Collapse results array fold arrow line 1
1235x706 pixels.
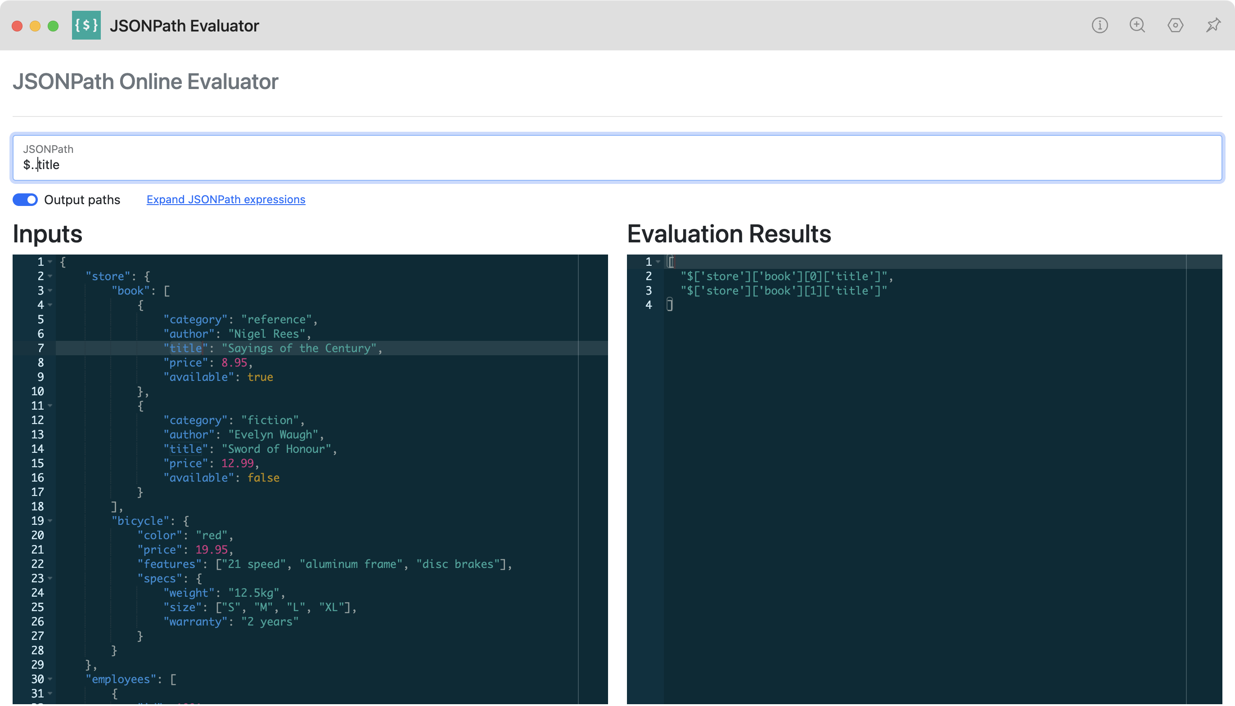[658, 262]
